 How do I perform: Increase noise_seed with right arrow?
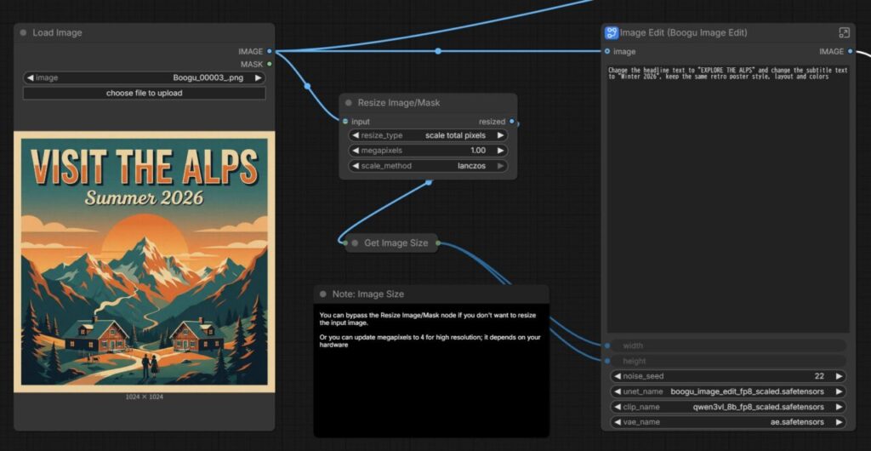839,376
